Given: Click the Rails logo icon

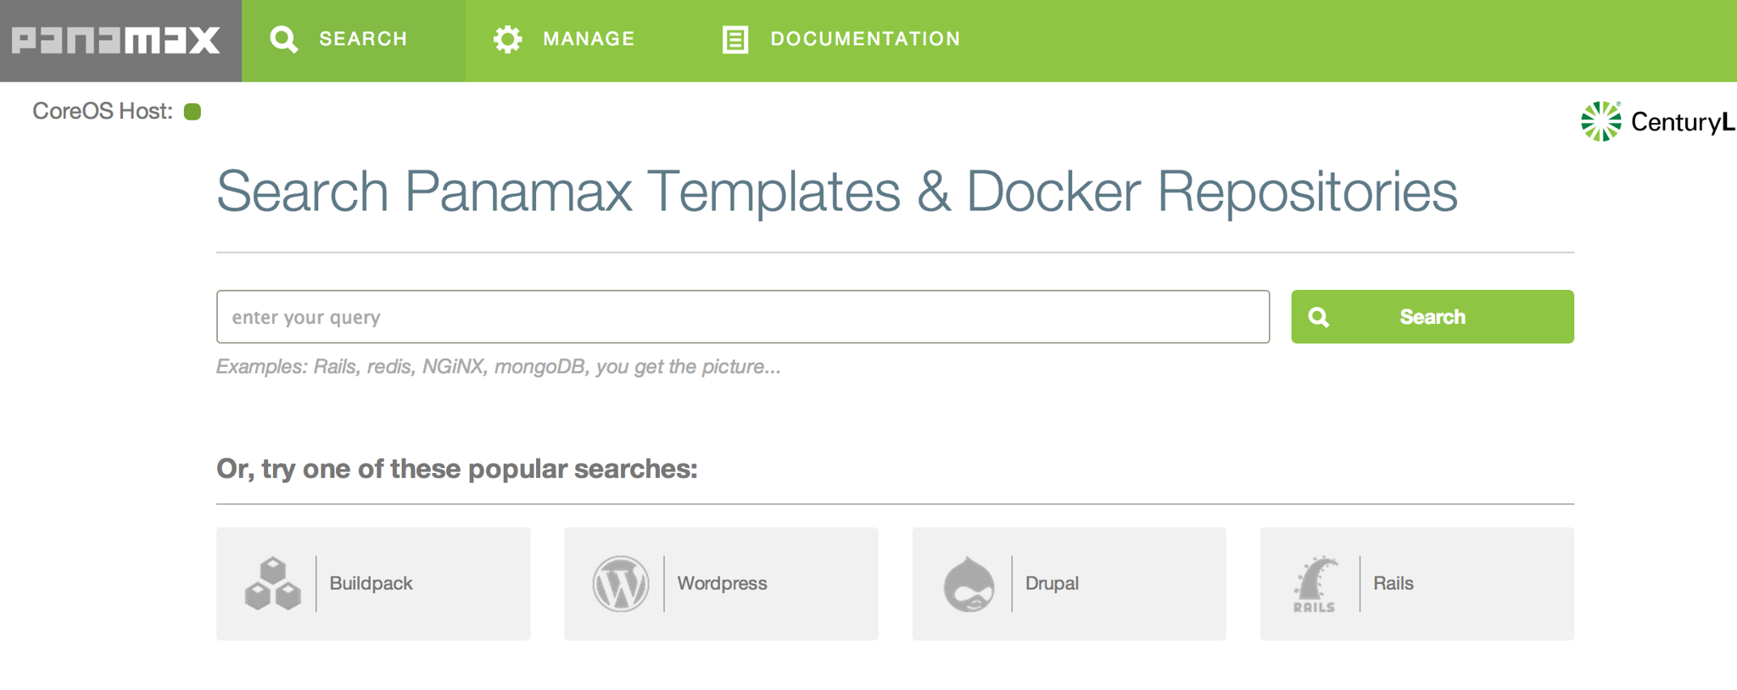Looking at the screenshot, I should 1315,584.
